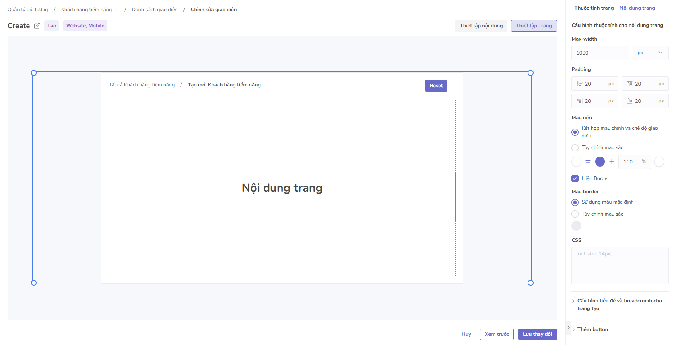674x345 pixels.
Task: Click the gray border color swatch
Action: point(577,226)
